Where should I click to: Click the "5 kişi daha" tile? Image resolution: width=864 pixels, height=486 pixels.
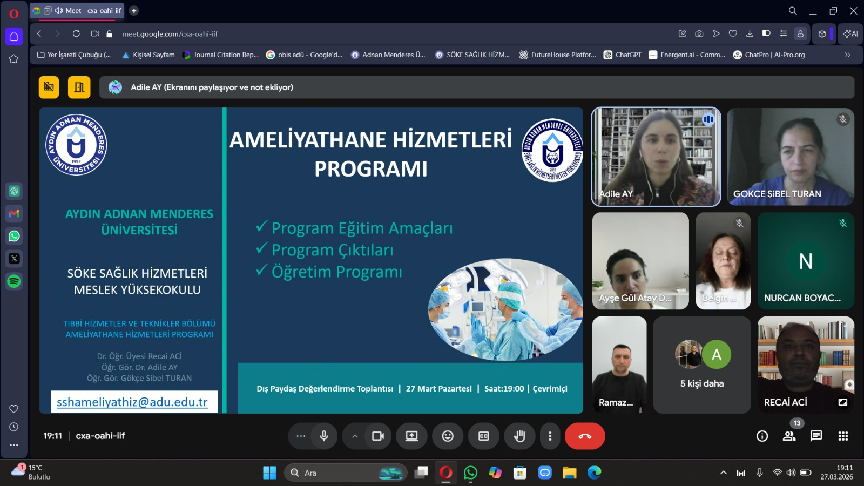click(x=701, y=365)
